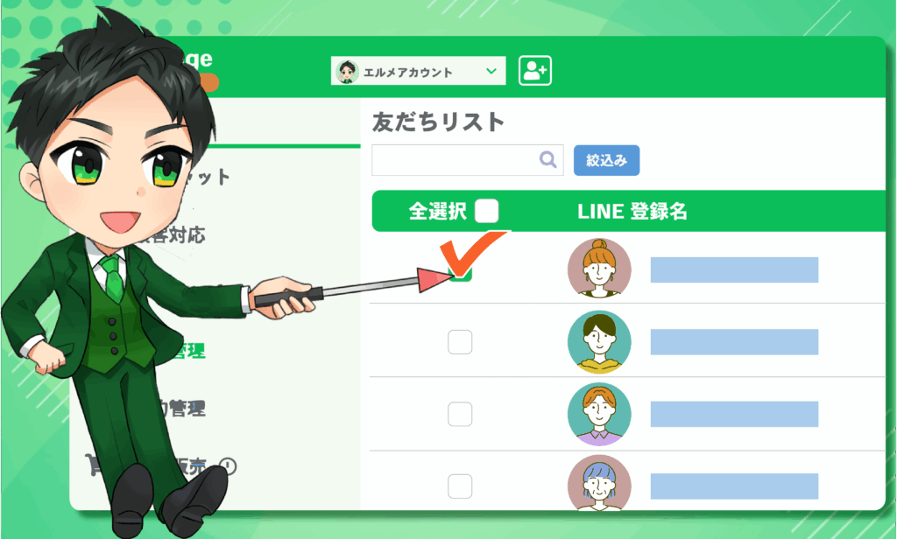Click the add friend icon in header
897x539 pixels.
[x=535, y=71]
